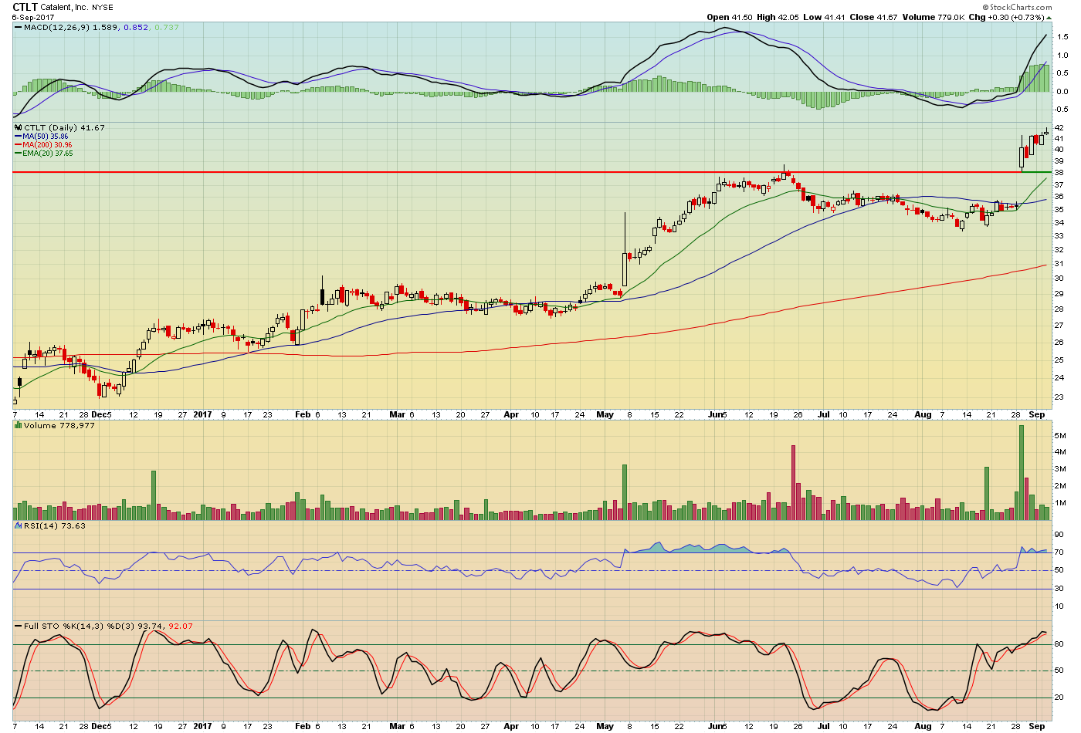1081x733 pixels.
Task: Click the NYSE exchange label
Action: coord(103,8)
